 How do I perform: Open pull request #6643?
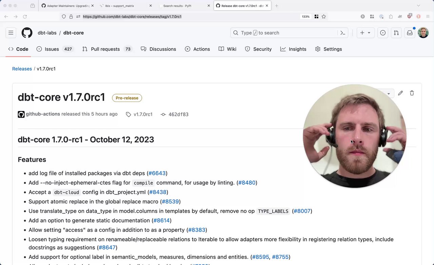(x=157, y=173)
